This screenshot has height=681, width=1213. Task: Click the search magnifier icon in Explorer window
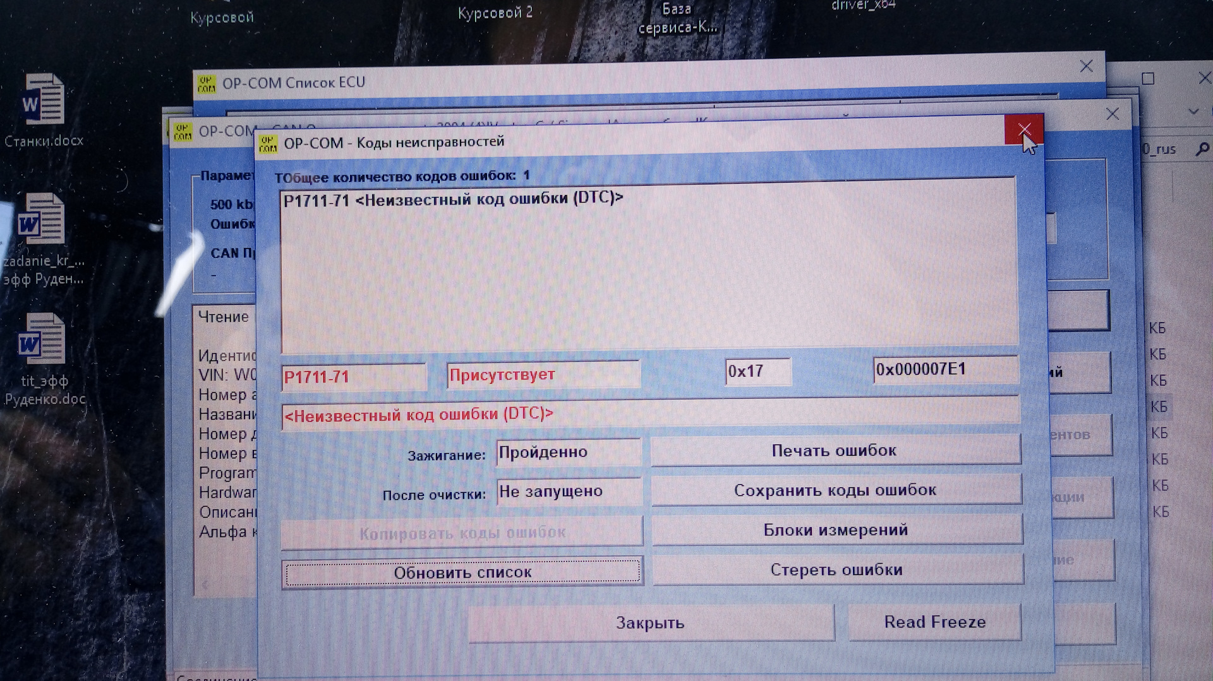click(1202, 149)
